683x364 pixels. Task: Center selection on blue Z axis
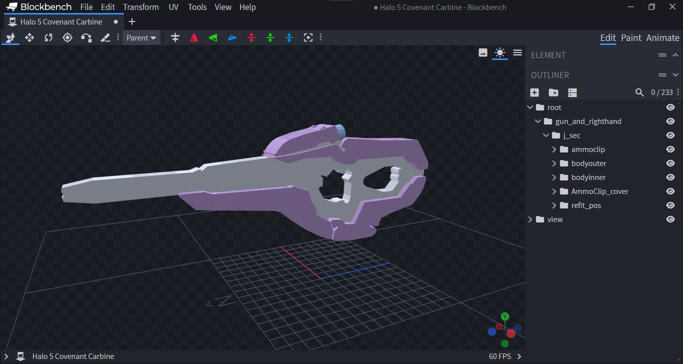(289, 37)
